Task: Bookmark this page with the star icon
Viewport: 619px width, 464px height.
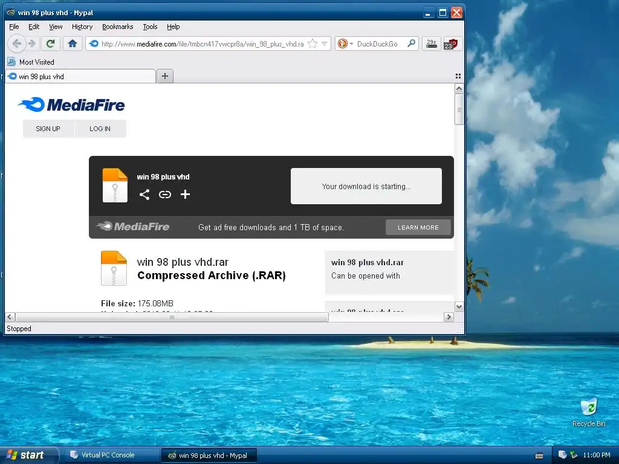Action: point(313,43)
